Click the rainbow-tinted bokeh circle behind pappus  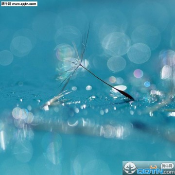pos(65,52)
